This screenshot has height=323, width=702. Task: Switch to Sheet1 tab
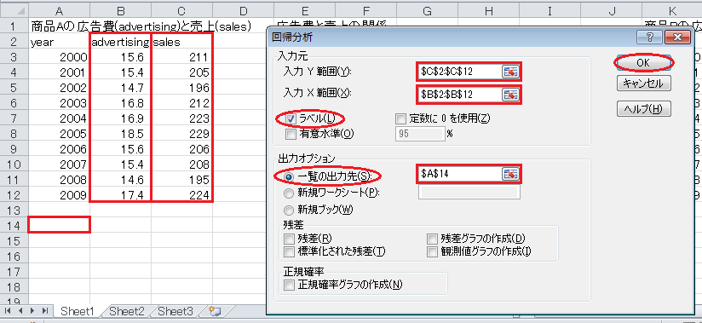(x=77, y=311)
